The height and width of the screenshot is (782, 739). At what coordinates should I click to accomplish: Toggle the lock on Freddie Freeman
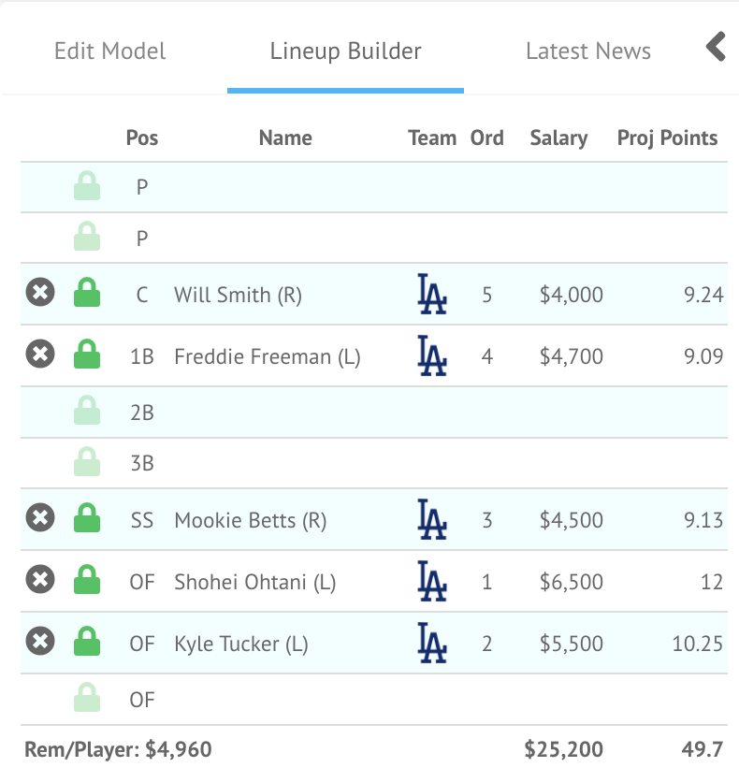(87, 355)
